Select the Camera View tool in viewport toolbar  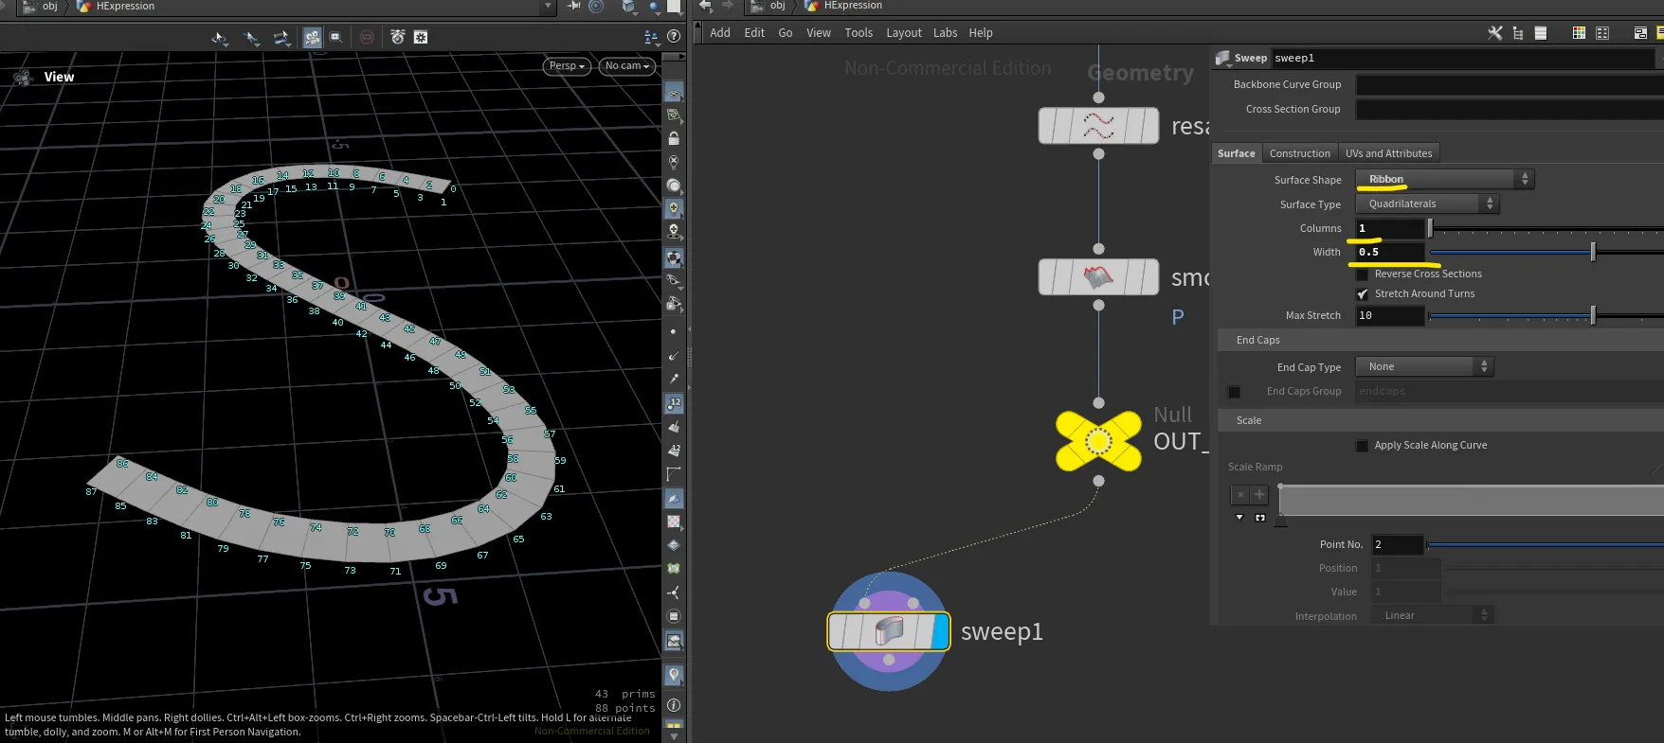coord(312,37)
